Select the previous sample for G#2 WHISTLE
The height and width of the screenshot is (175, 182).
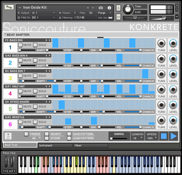tap(46, 117)
